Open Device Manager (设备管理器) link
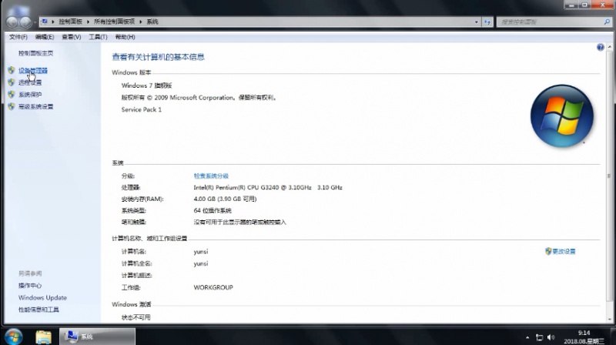Viewport: 616px width, 345px height. [33, 71]
